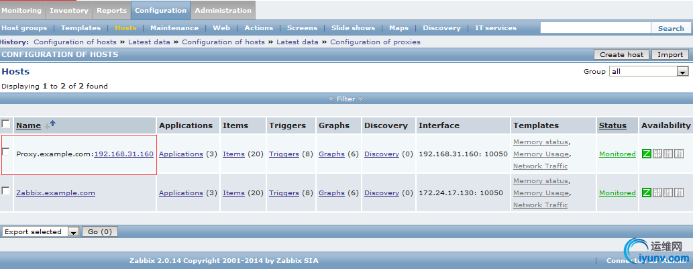Screen dimensions: 693x269
Task: Open Triggers for Zabbix.example.com
Action: (284, 193)
